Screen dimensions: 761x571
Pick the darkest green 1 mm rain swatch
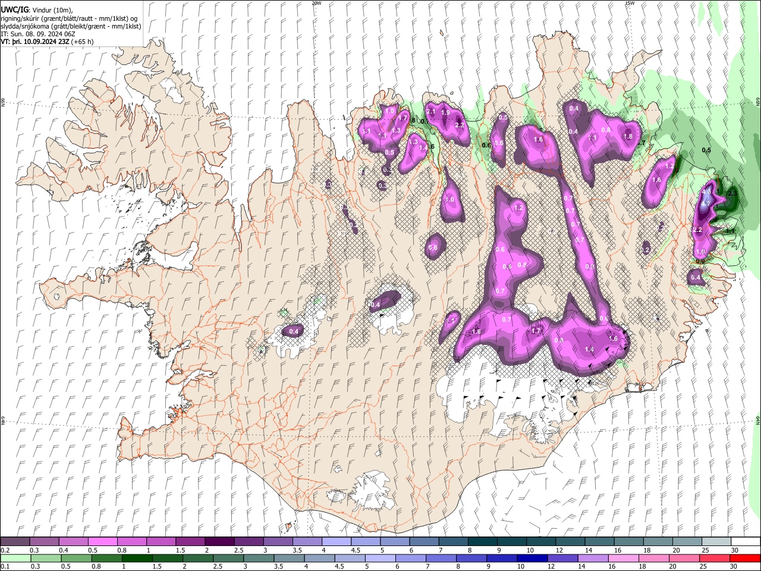[137, 559]
